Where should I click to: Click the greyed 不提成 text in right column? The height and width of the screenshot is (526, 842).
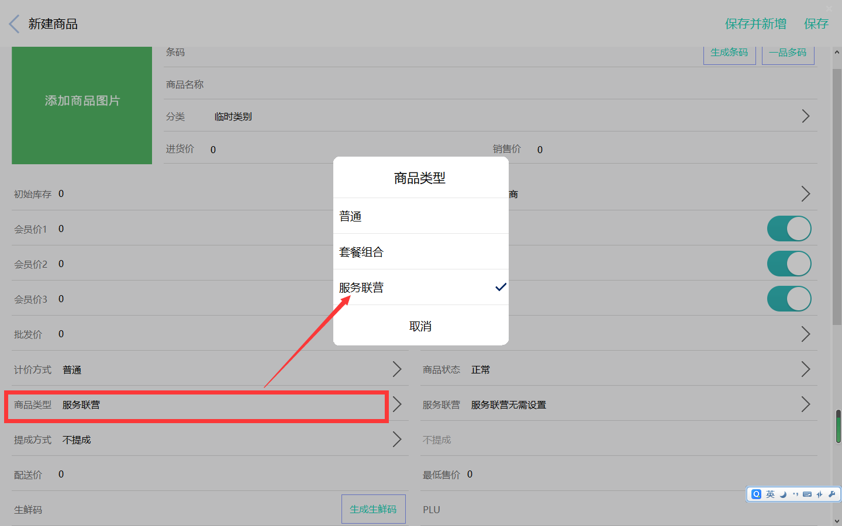click(x=437, y=440)
